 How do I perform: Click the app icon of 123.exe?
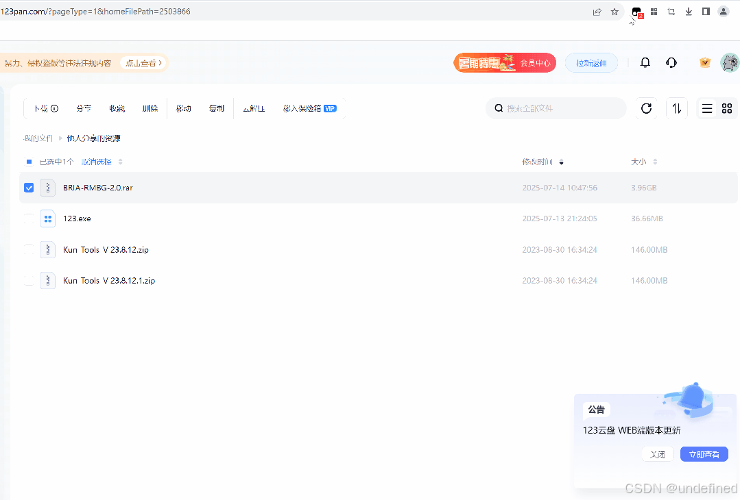pyautogui.click(x=48, y=218)
